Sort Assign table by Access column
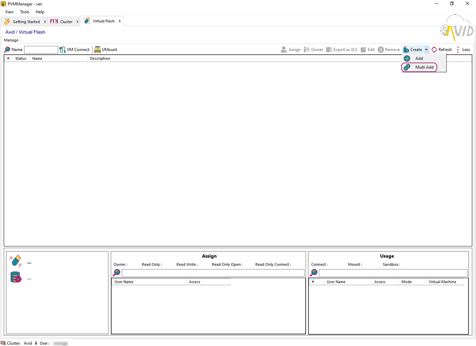This screenshot has height=346, width=476. coord(208,282)
